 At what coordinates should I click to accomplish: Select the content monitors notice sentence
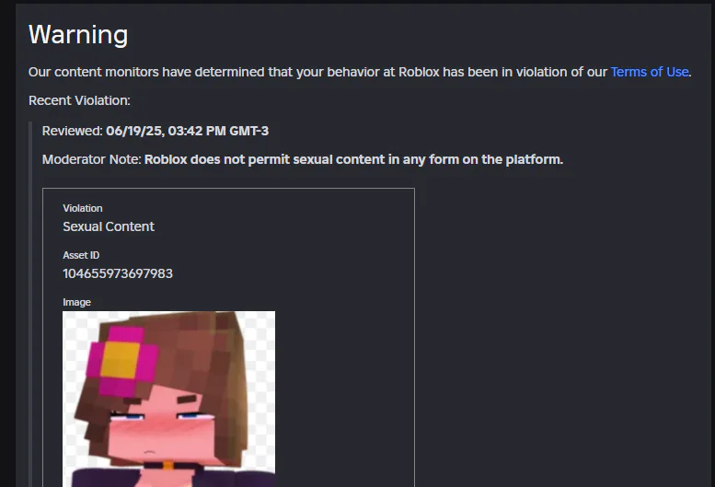(360, 72)
